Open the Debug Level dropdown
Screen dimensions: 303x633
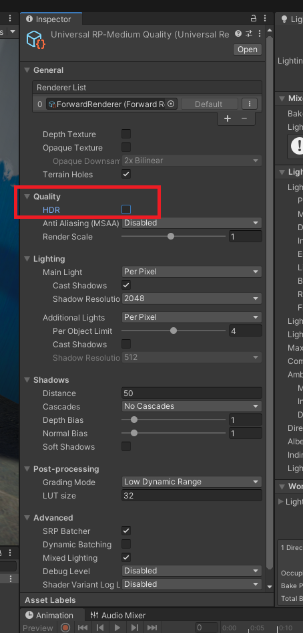click(x=192, y=571)
